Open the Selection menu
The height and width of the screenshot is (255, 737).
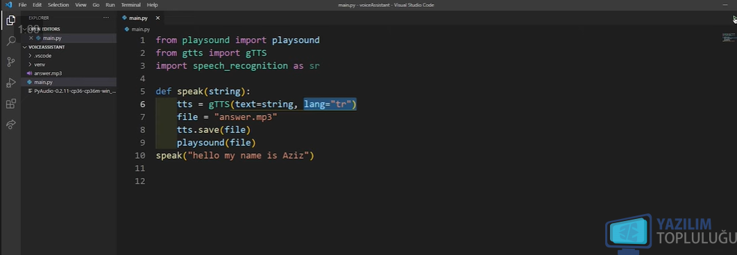click(58, 5)
